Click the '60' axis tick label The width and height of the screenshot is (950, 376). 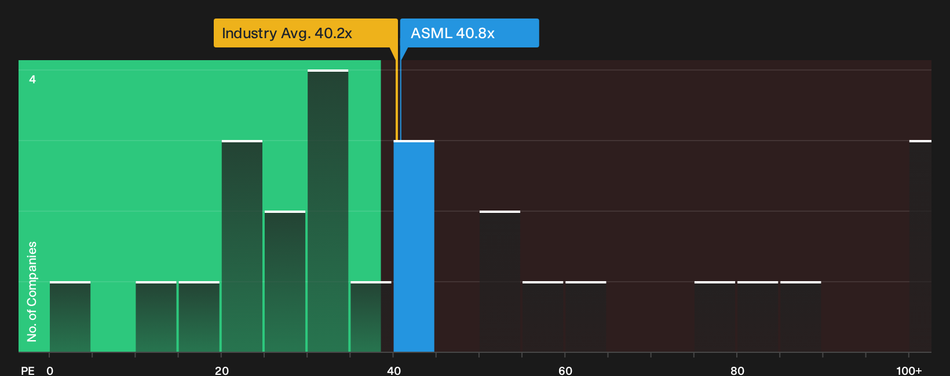(565, 371)
